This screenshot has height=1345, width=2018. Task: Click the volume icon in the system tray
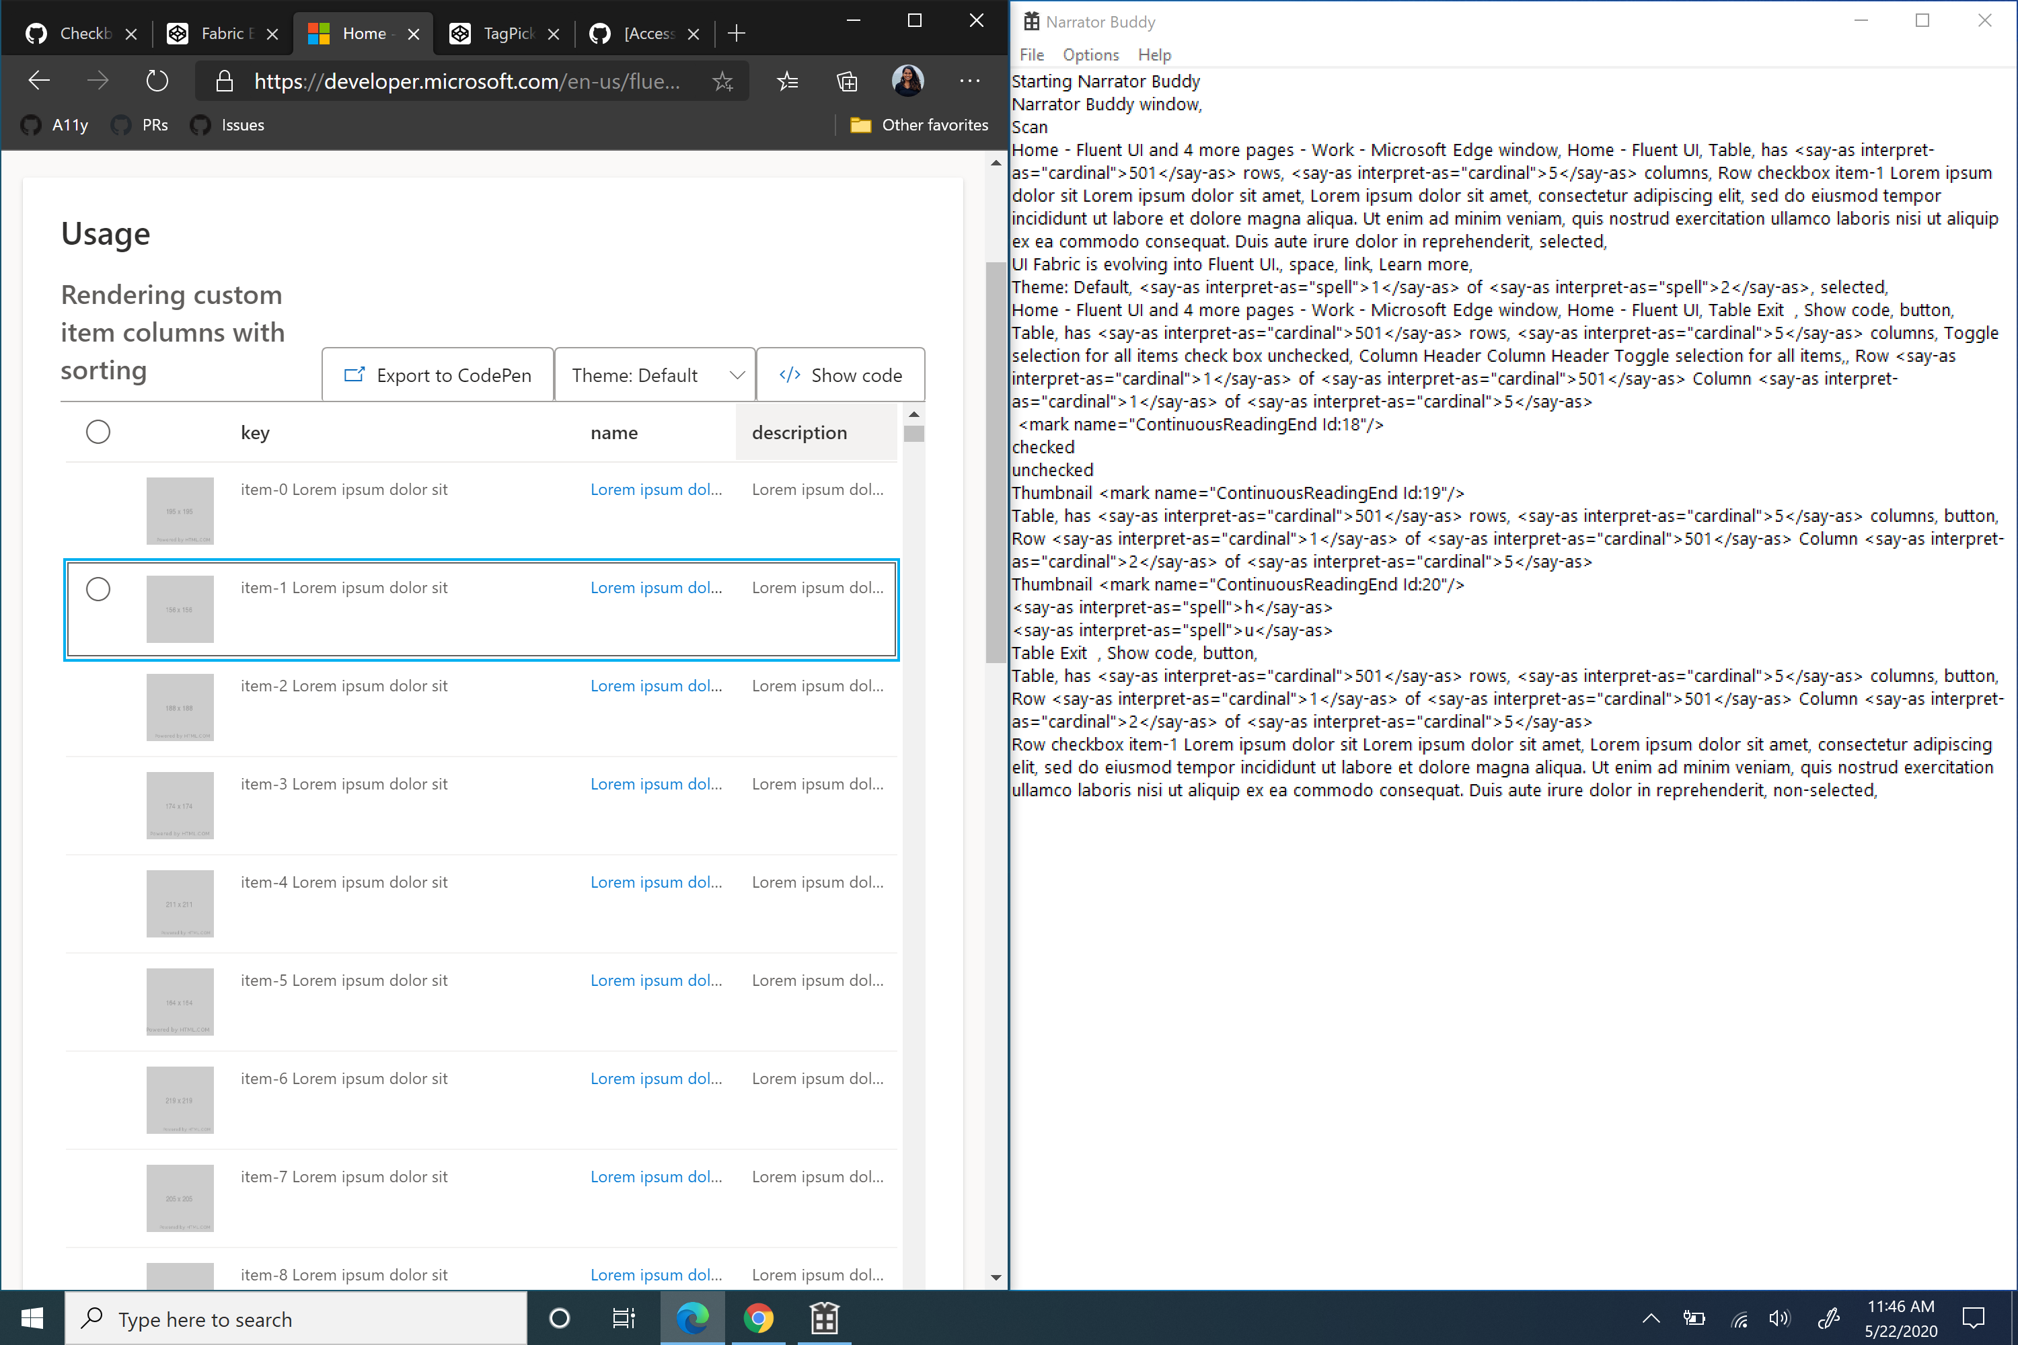(x=1779, y=1318)
